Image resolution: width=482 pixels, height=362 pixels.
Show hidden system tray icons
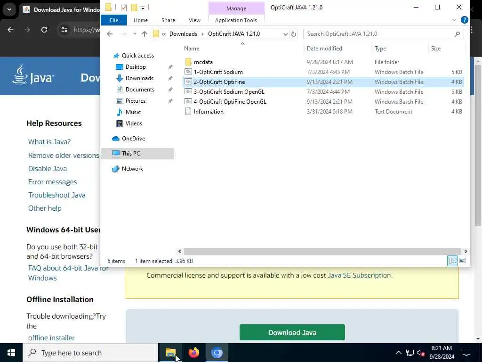pos(398,353)
